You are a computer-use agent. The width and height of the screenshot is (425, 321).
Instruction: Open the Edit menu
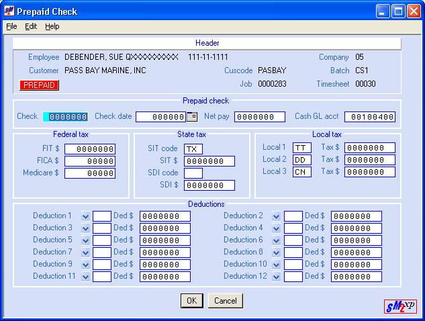coord(31,27)
